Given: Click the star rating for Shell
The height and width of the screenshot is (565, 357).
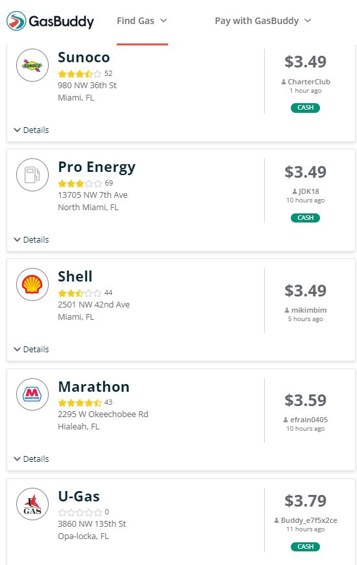Looking at the screenshot, I should (80, 293).
